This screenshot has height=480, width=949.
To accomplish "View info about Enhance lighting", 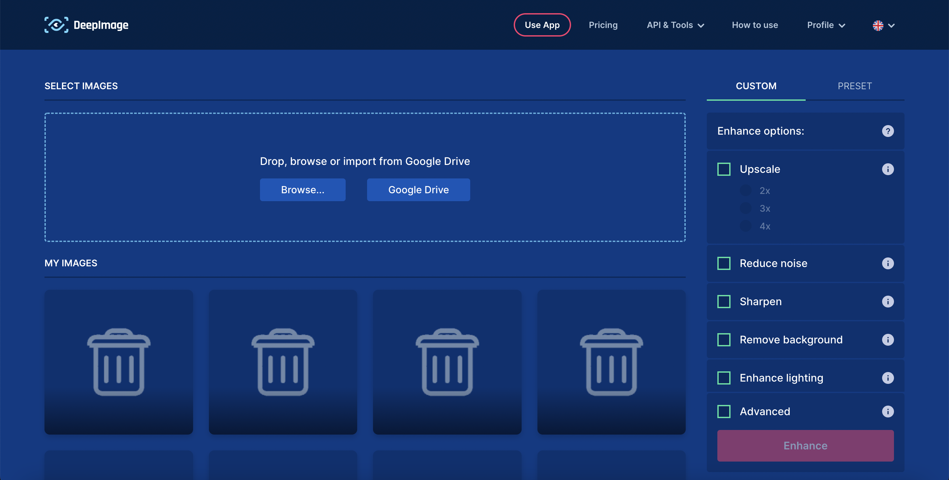I will (x=887, y=378).
